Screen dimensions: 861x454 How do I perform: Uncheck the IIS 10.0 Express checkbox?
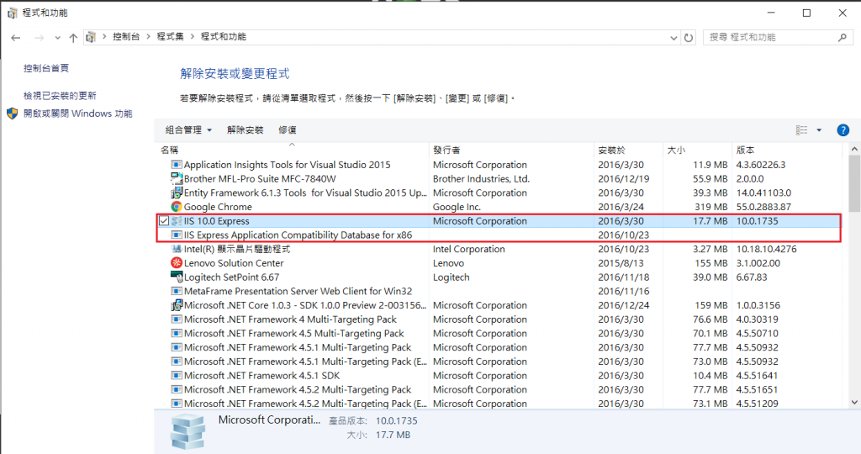pos(164,220)
